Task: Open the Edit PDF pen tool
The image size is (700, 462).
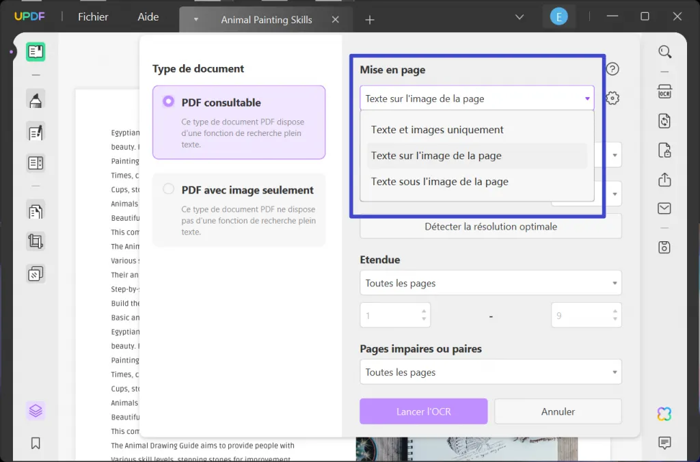Action: pos(35,131)
